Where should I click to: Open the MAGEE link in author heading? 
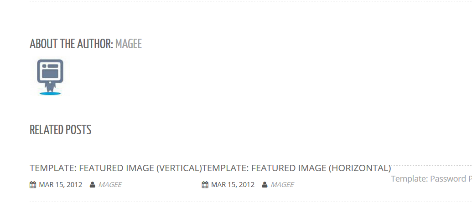pyautogui.click(x=128, y=44)
